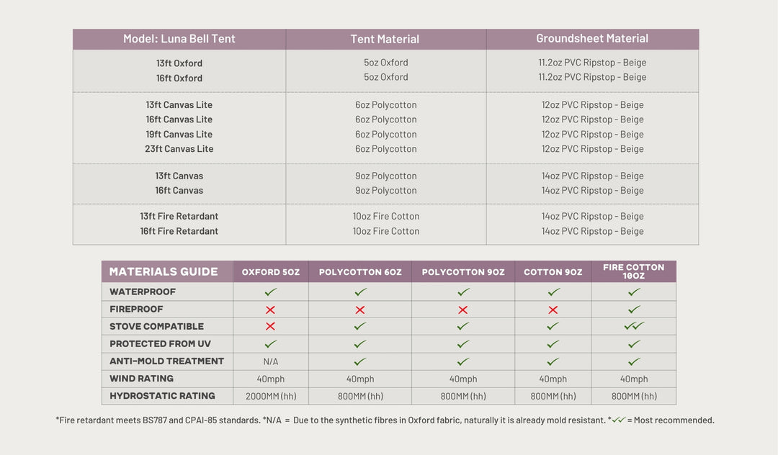Click the N/A anti-mold cell for Oxford
The height and width of the screenshot is (455, 778).
(x=271, y=361)
